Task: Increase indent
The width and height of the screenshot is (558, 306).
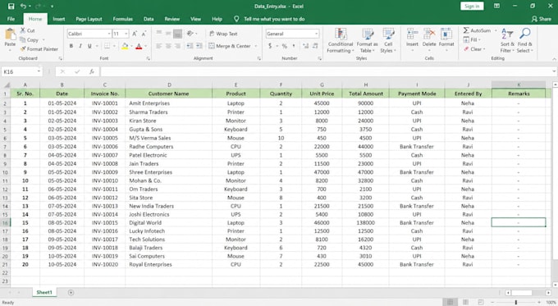Action: [199, 46]
